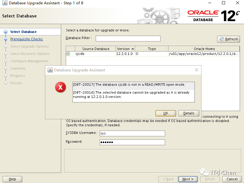Click the Select Upgrade Options step

(30, 46)
